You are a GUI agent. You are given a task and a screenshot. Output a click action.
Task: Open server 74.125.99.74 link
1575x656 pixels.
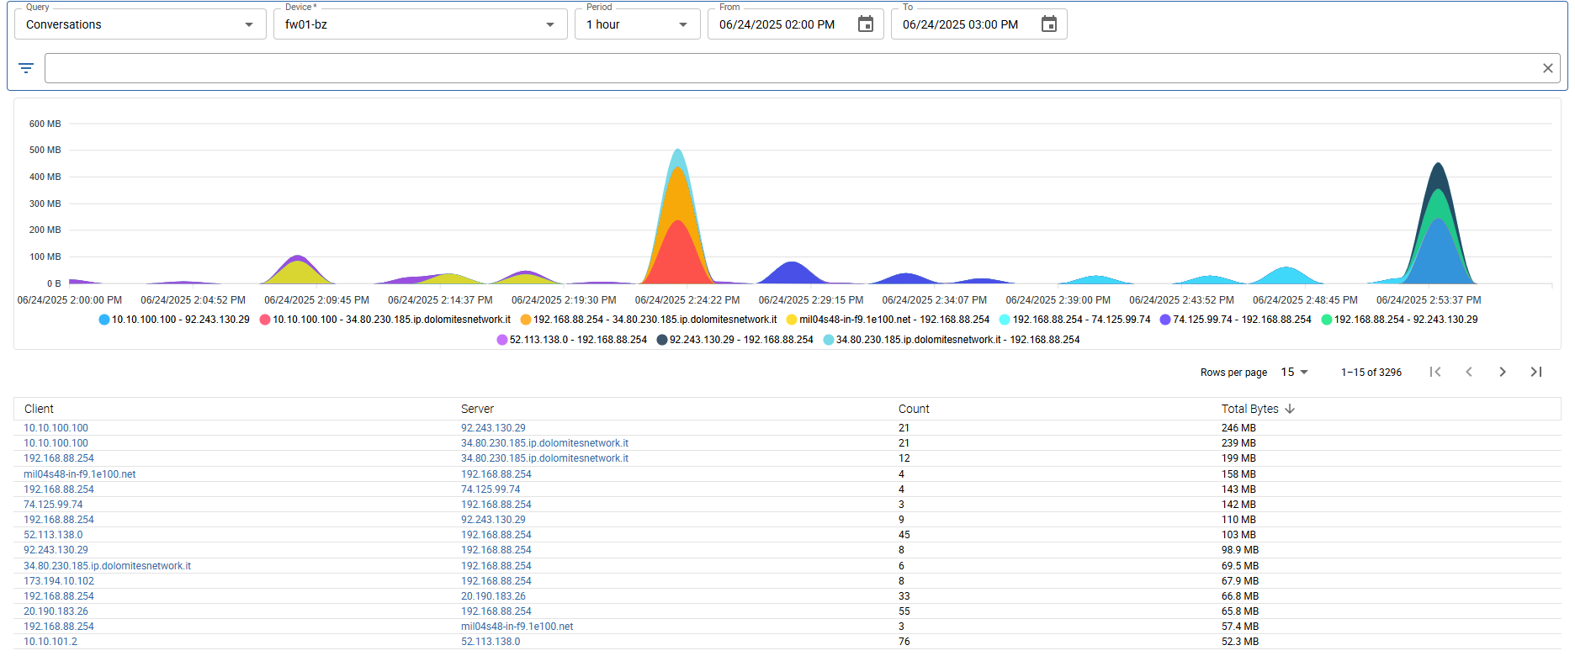[491, 489]
